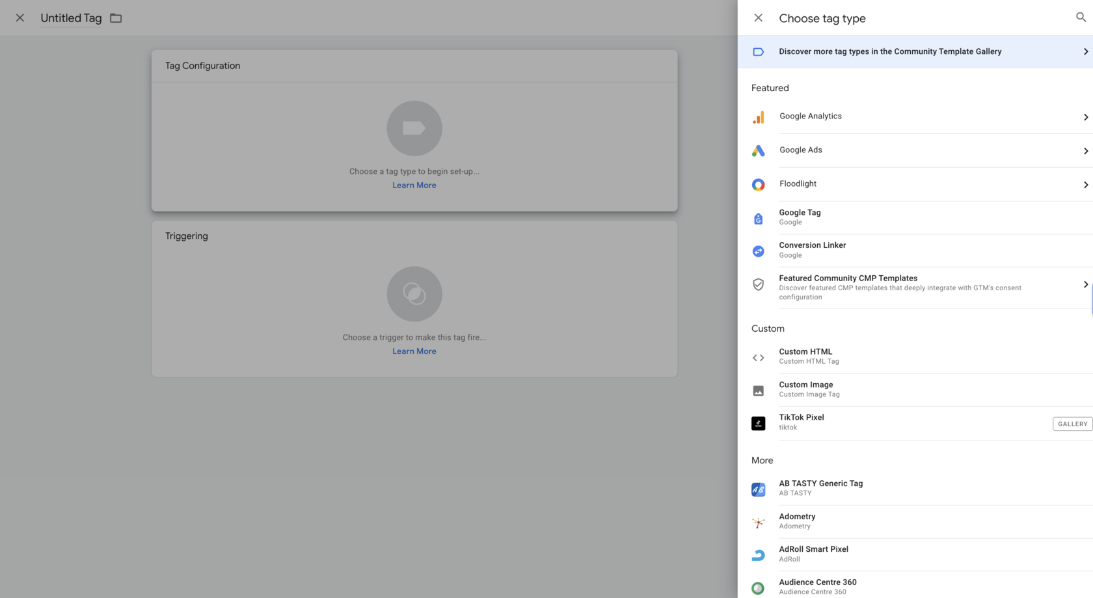
Task: Expand Featured Community CMP Templates chevron
Action: click(x=1085, y=284)
